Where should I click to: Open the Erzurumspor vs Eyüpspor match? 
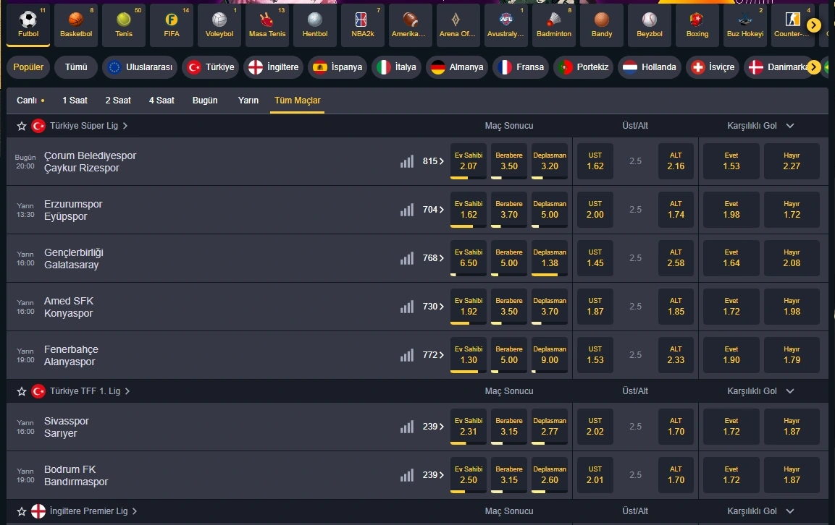pyautogui.click(x=73, y=210)
